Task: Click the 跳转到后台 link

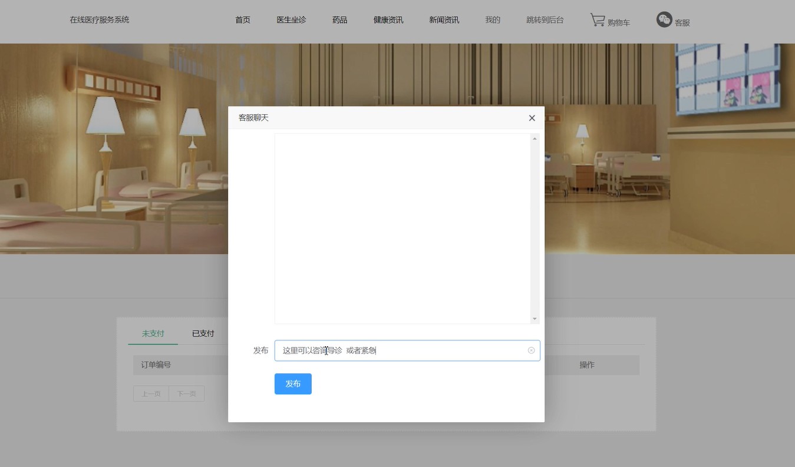Action: coord(545,20)
